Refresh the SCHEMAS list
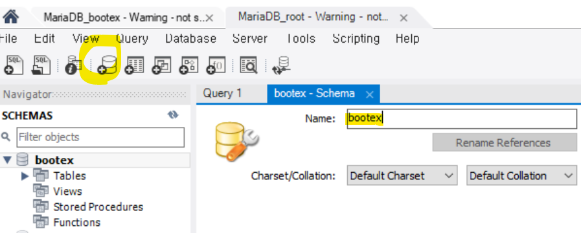 point(173,115)
